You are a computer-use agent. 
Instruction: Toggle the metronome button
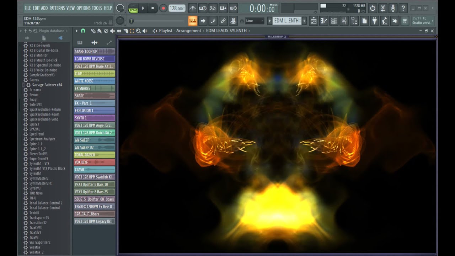point(192,8)
